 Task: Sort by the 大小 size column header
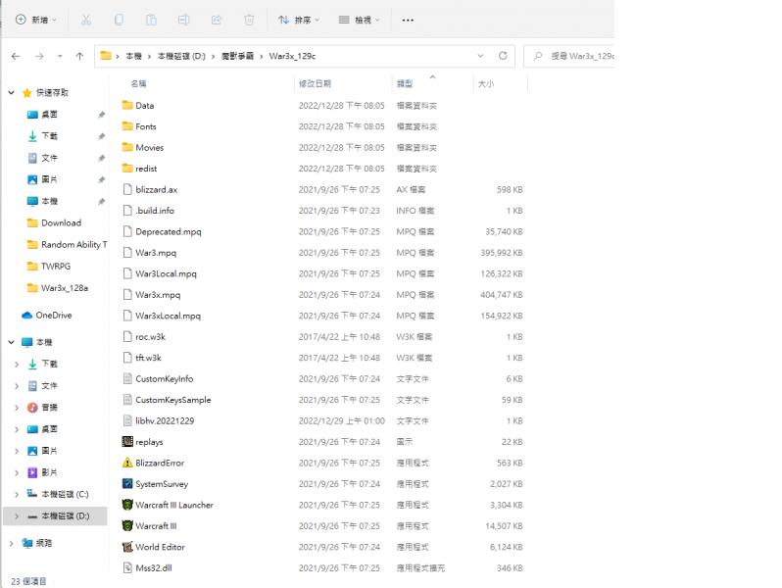pos(486,83)
